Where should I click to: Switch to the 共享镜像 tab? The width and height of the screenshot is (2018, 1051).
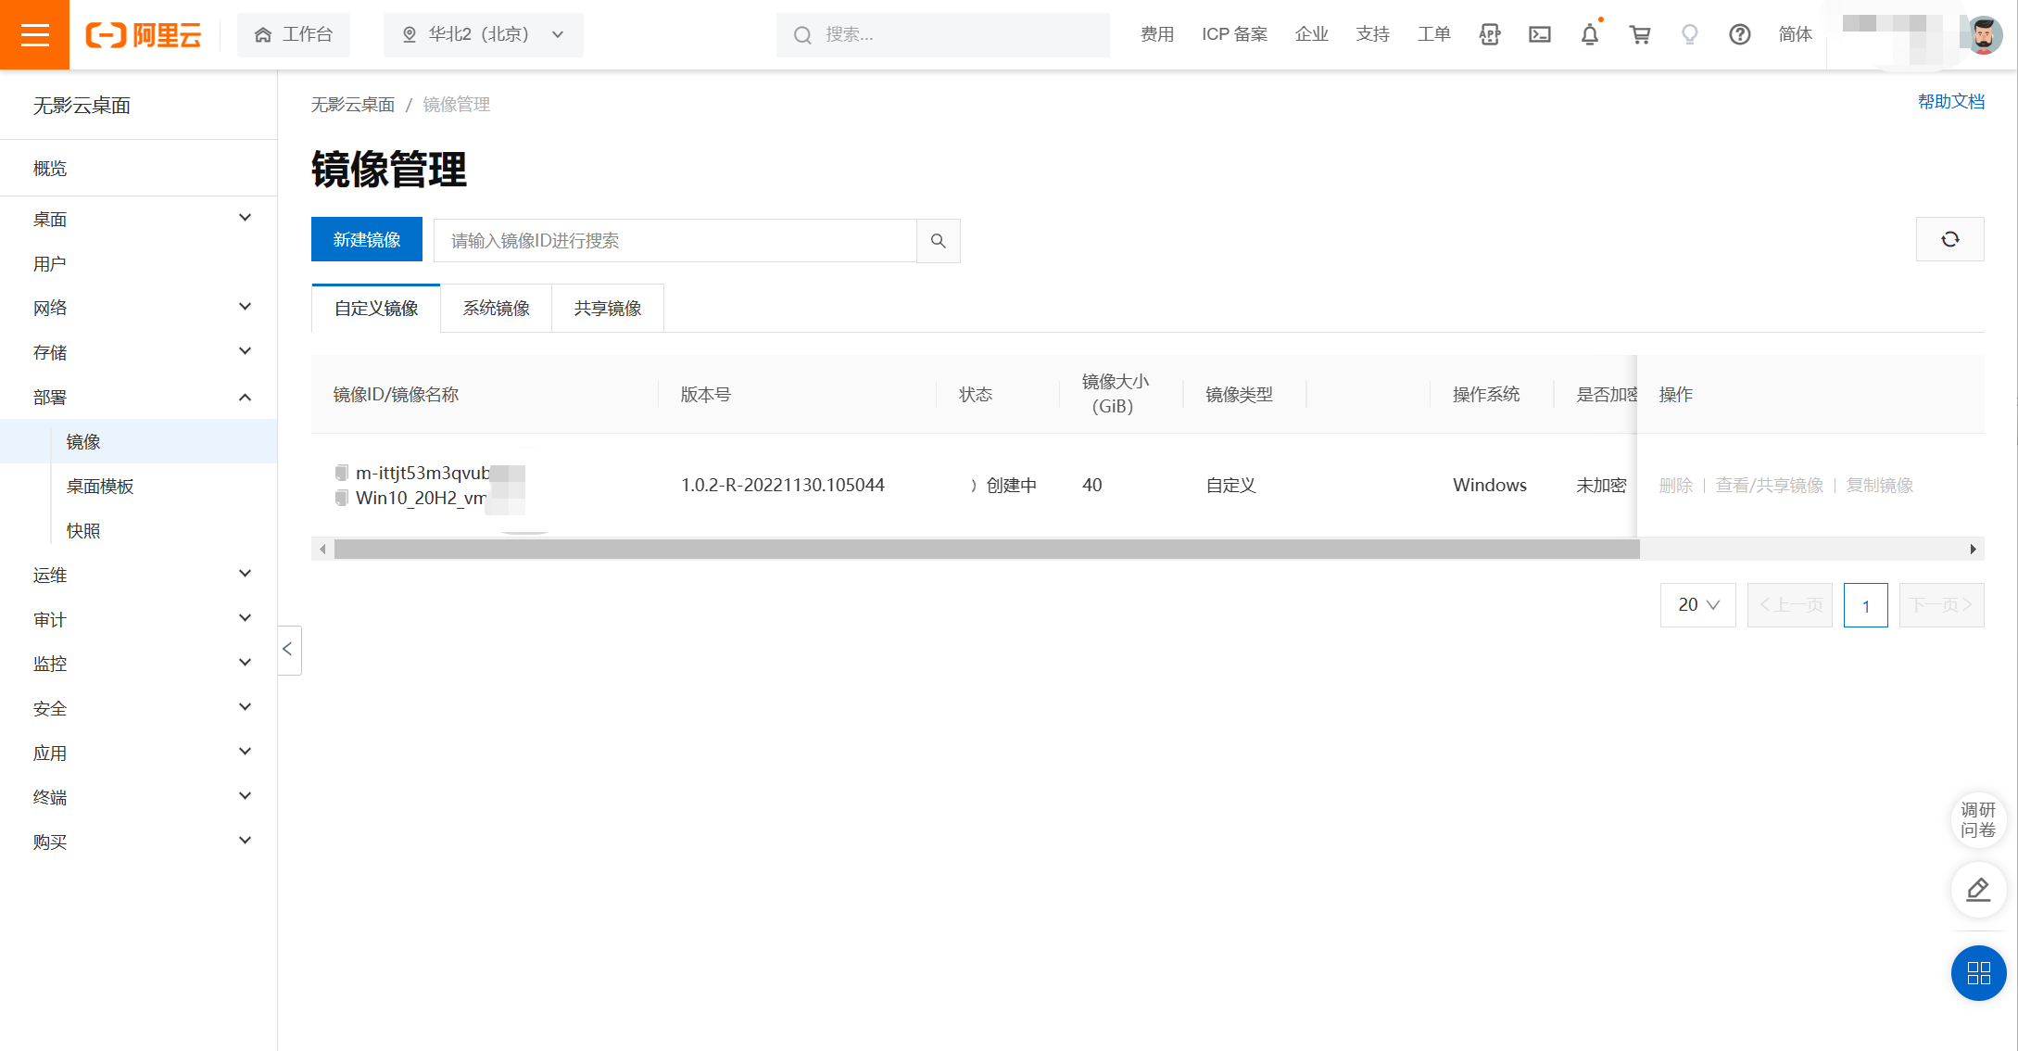[607, 309]
